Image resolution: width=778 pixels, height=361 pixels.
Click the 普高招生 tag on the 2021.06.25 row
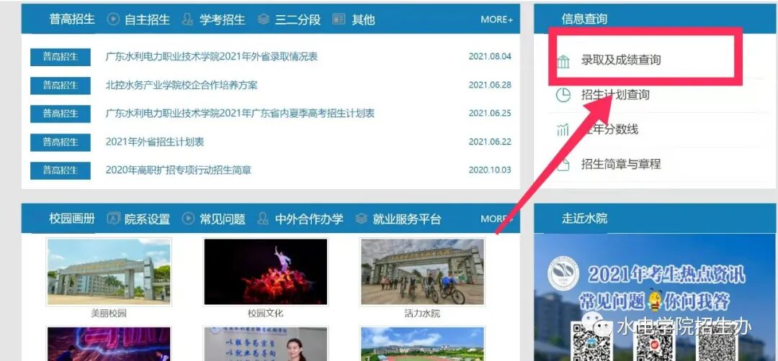[61, 114]
